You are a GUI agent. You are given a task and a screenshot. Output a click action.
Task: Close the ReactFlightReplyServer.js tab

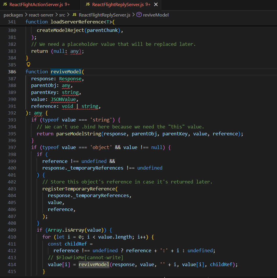click(156, 5)
